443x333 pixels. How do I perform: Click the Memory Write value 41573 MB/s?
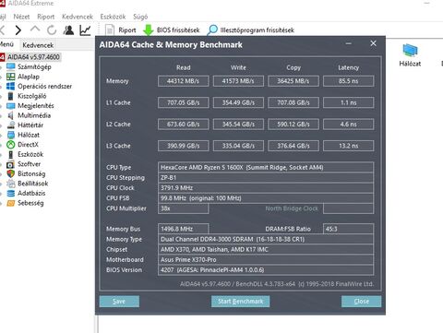[x=238, y=81]
